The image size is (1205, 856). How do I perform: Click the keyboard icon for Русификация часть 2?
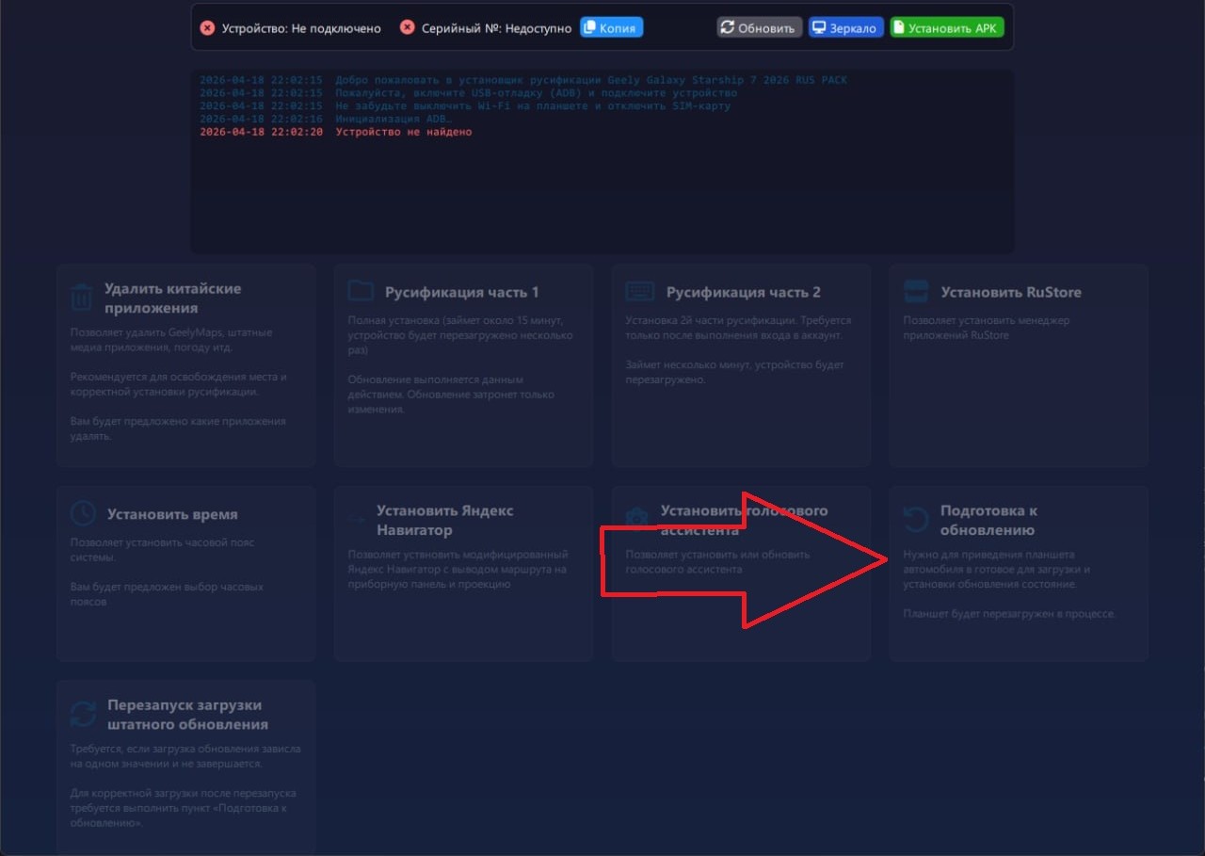[x=640, y=291]
